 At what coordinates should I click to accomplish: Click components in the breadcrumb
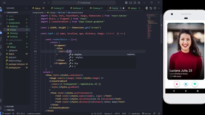click(38, 12)
